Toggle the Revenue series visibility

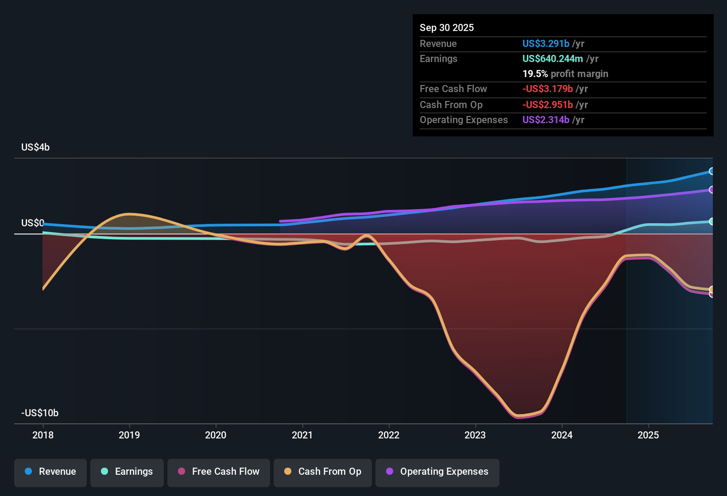click(x=50, y=472)
